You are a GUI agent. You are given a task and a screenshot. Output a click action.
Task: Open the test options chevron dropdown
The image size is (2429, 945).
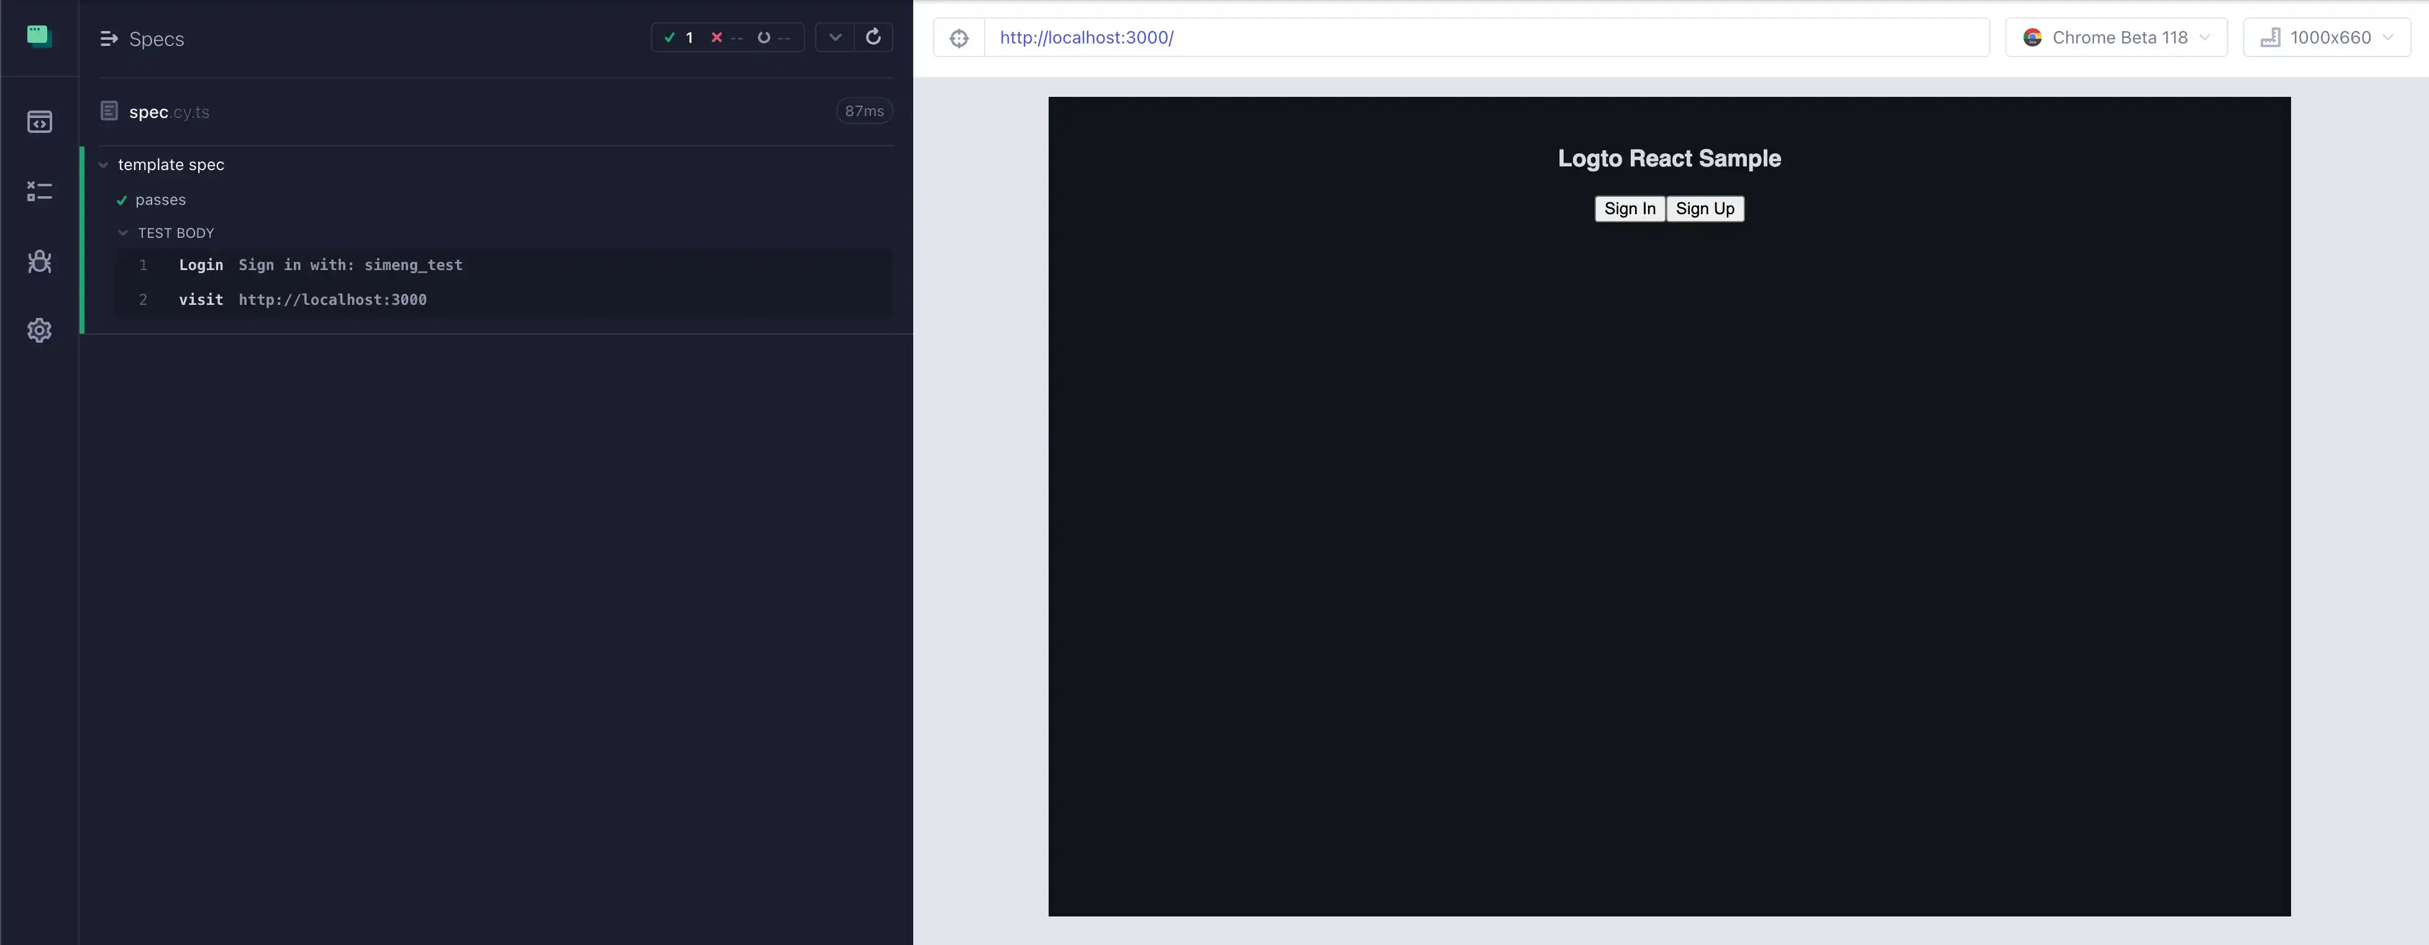click(834, 37)
